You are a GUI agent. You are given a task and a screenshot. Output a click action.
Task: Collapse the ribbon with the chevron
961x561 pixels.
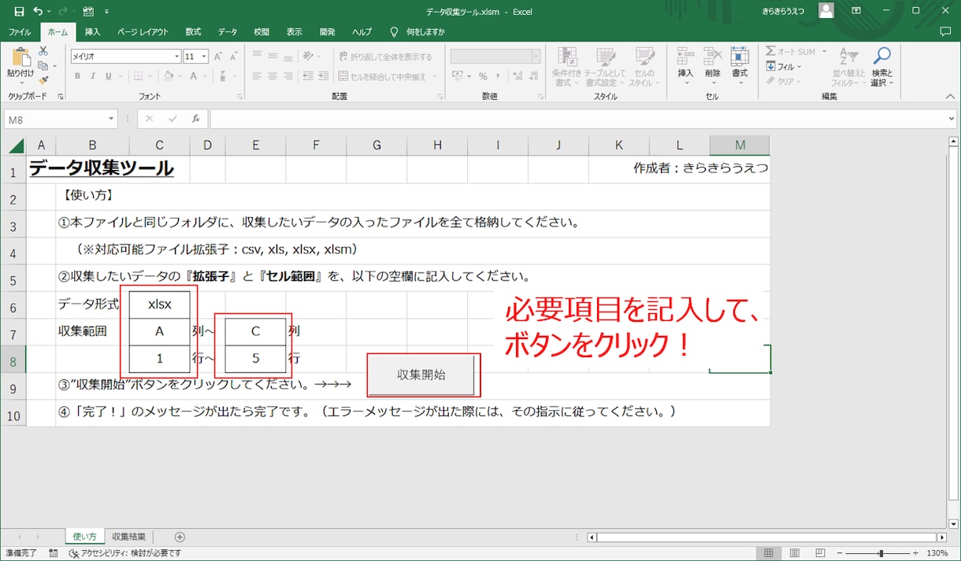point(950,96)
